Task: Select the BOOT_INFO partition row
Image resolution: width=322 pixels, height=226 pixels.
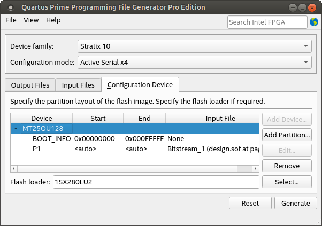Action: pos(51,138)
